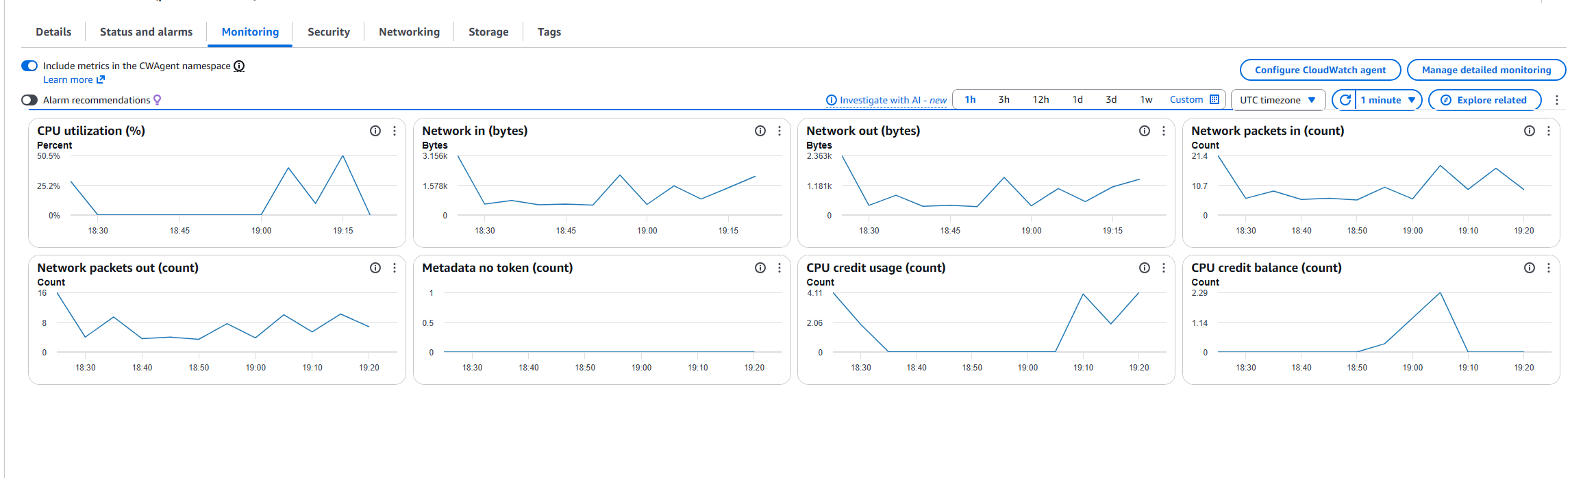Screen dimensions: 1583x478
Task: Open CPU utilization chart options menu
Action: (x=395, y=131)
